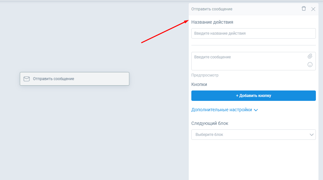Viewport: 323px width, 180px height.
Task: Click the panel header title Отправить сообщение
Action: point(212,9)
